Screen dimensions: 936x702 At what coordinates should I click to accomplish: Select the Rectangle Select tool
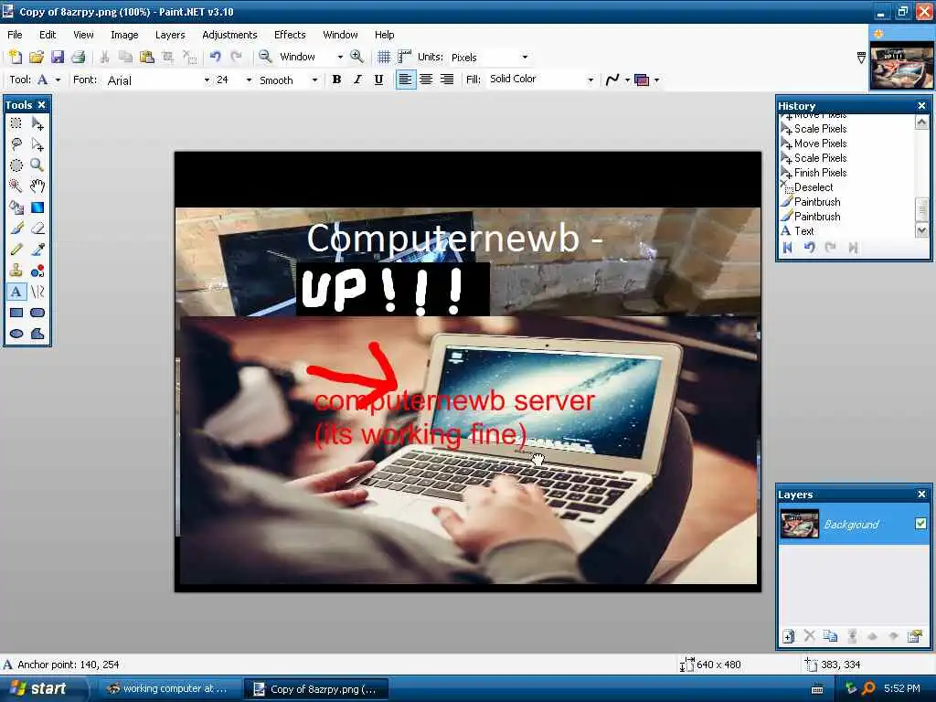(16, 123)
